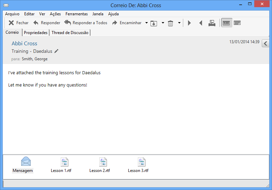Click the trash delete icon
The image size is (272, 190).
click(x=170, y=23)
